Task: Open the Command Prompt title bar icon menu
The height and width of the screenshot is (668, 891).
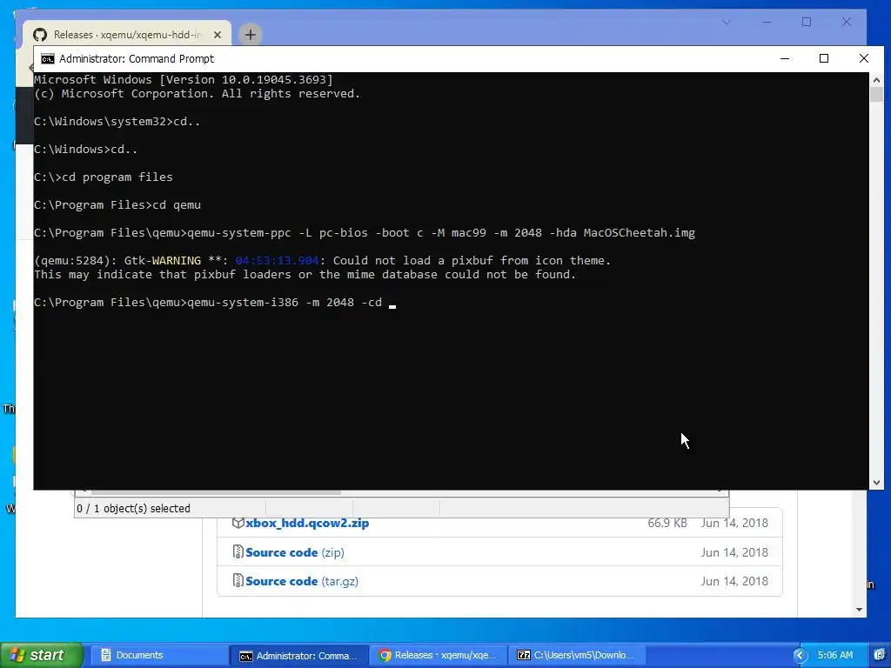Action: coord(48,58)
